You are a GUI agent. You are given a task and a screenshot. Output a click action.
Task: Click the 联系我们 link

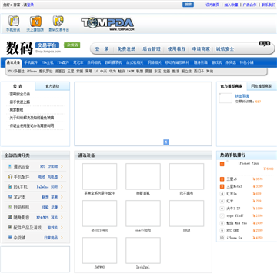point(269,5)
